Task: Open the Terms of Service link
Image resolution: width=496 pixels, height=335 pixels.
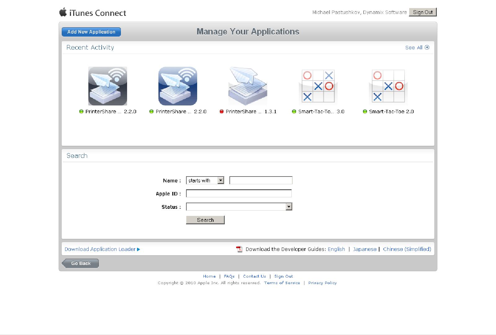Action: click(282, 283)
